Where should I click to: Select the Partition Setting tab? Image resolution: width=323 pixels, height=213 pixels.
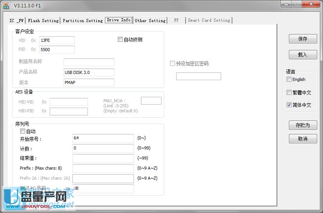pyautogui.click(x=82, y=21)
